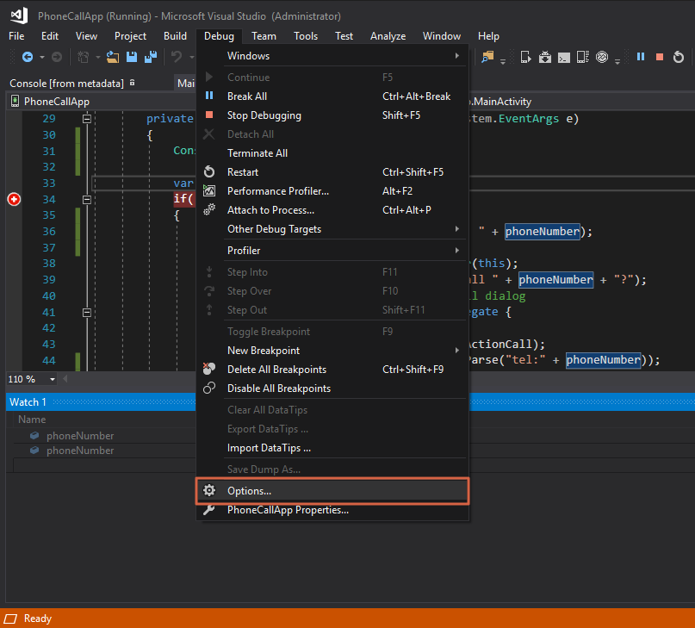Choose Attach to Process... menu entry
The height and width of the screenshot is (628, 695).
[332, 210]
